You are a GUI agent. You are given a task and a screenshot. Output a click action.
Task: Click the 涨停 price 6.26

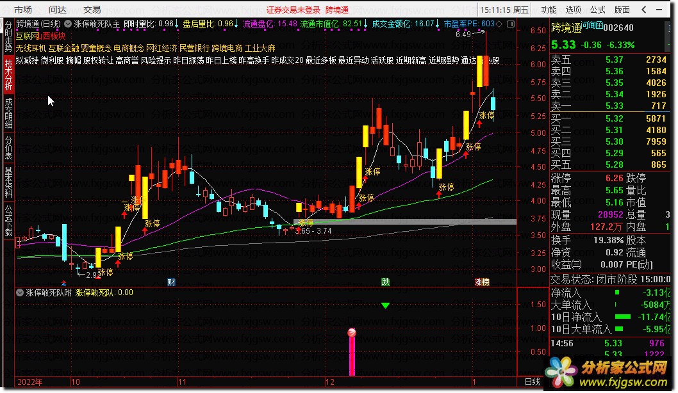pos(615,179)
